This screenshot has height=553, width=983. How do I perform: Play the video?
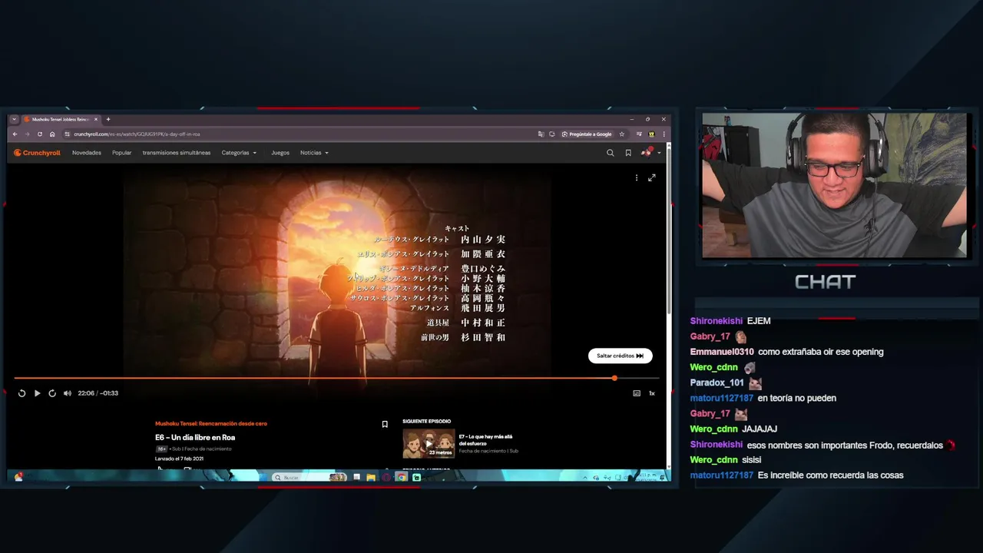pos(37,393)
